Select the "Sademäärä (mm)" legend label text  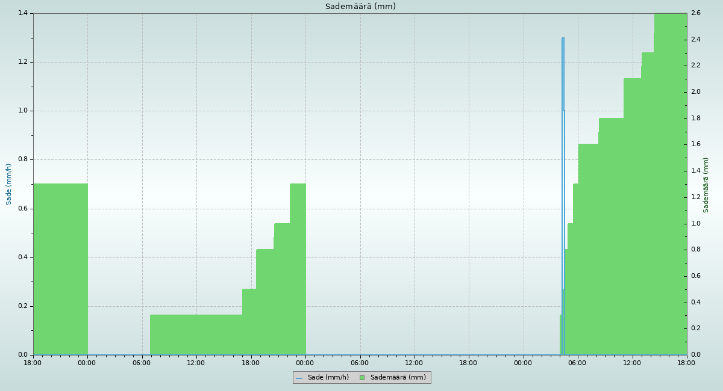pyautogui.click(x=398, y=378)
